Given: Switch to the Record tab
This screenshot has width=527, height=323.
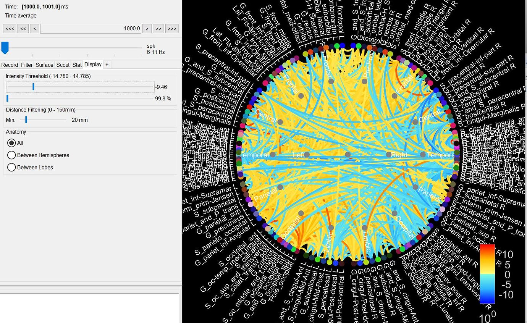Looking at the screenshot, I should coord(10,65).
